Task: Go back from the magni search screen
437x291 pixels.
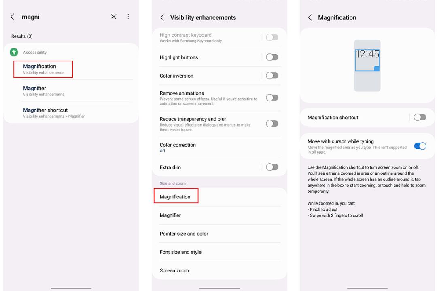Action: point(12,17)
